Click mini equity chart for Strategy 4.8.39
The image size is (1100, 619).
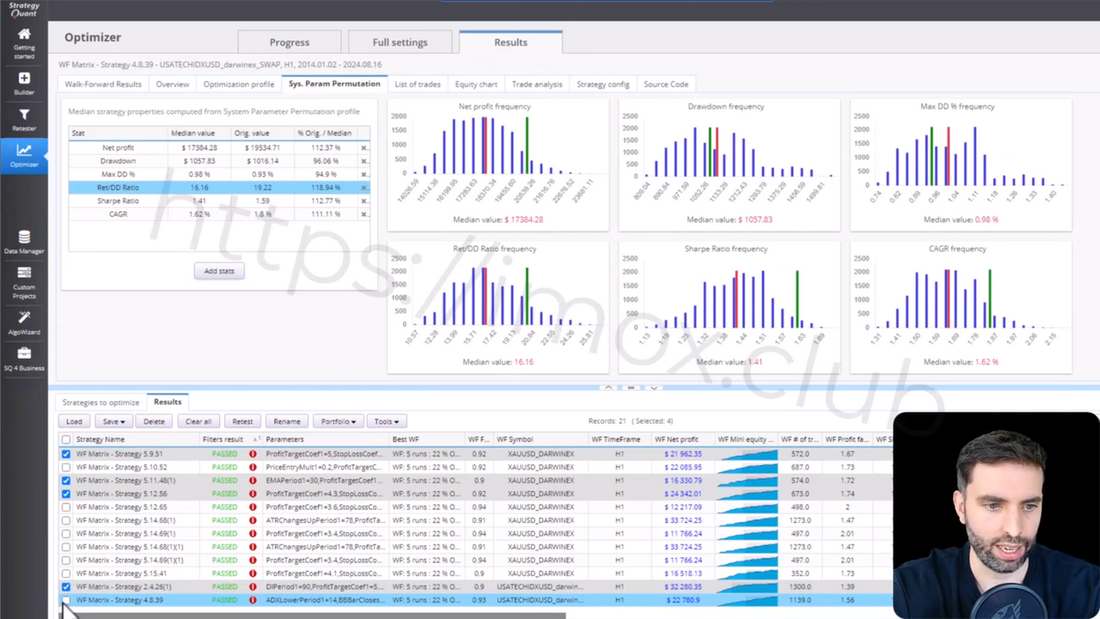pyautogui.click(x=748, y=600)
